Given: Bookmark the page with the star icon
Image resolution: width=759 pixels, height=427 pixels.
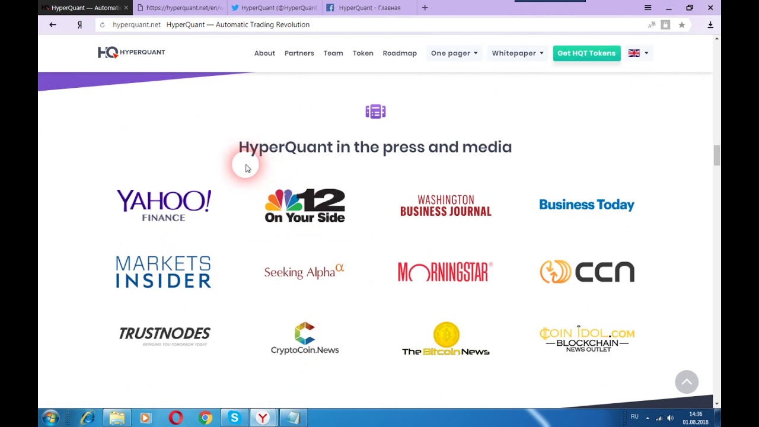Looking at the screenshot, I should pos(682,25).
